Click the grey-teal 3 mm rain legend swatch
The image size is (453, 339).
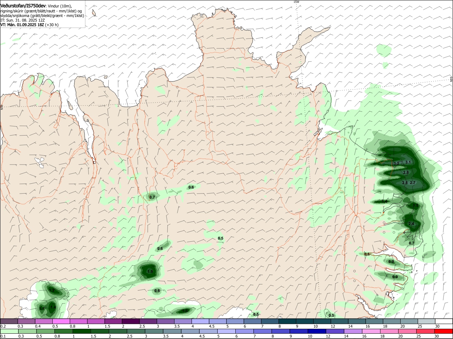point(154,331)
